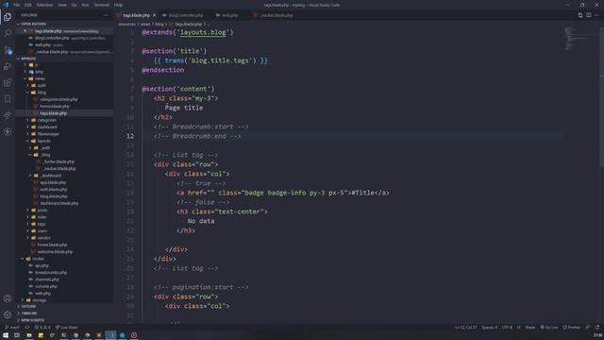This screenshot has width=604, height=340.
Task: Click the red circular icon in the taskbar
Action: 134,335
